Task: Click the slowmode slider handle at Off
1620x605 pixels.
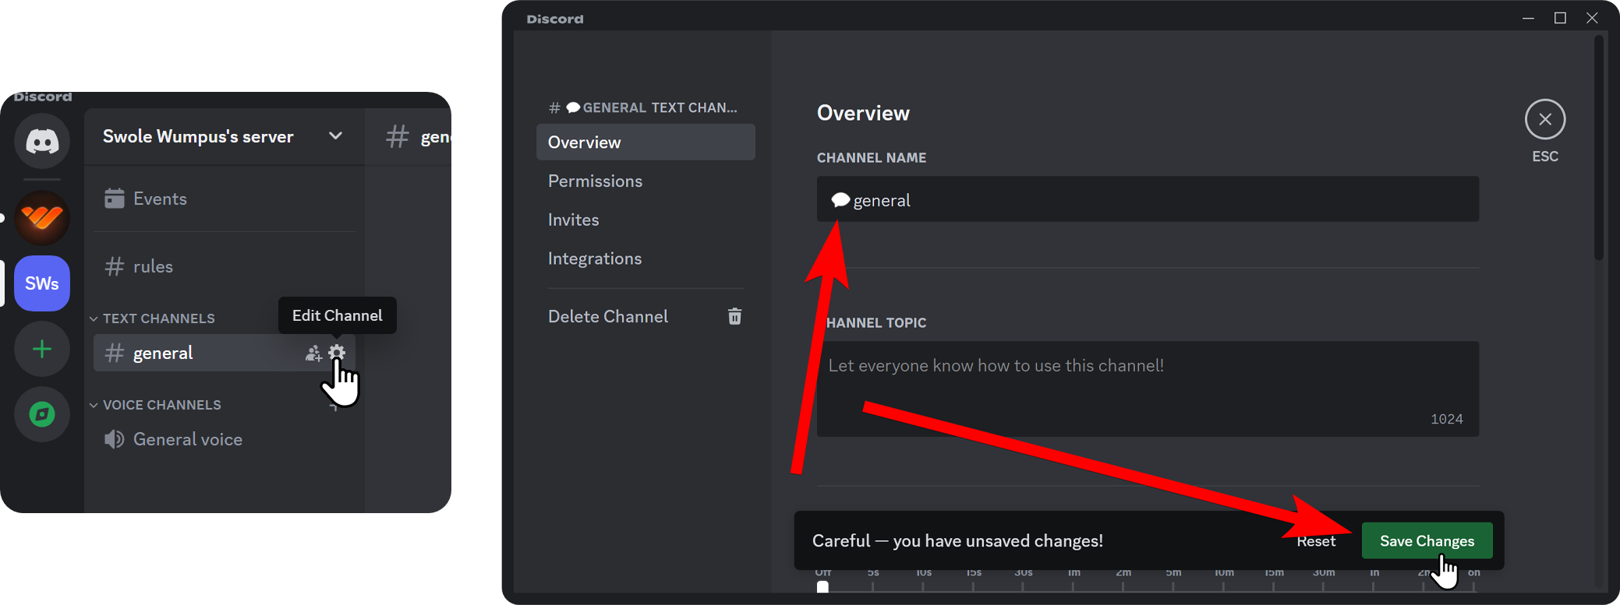Action: (822, 586)
